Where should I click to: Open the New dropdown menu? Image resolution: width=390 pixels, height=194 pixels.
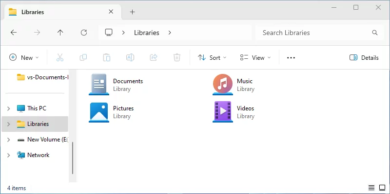[x=24, y=57]
